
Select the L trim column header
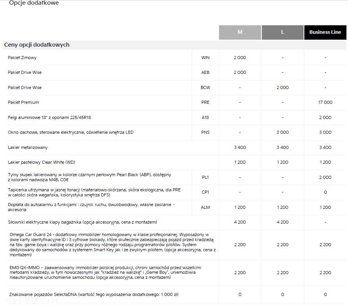(283, 32)
